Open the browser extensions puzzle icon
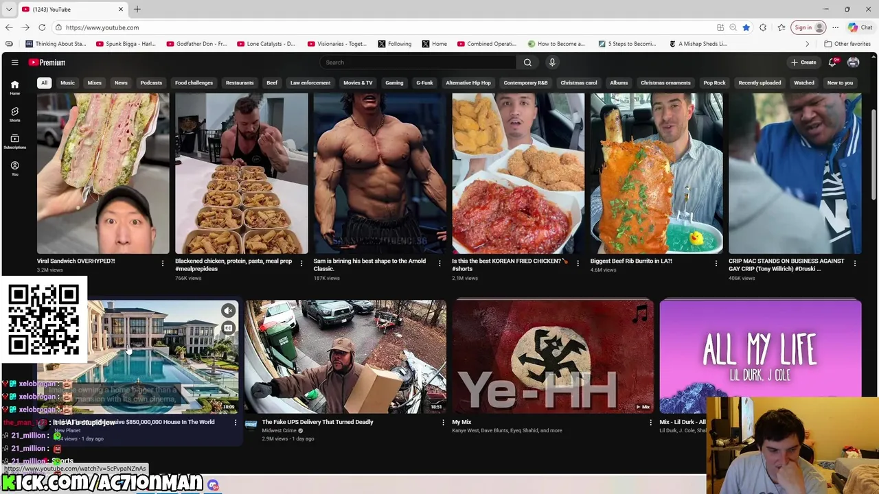 tap(763, 27)
